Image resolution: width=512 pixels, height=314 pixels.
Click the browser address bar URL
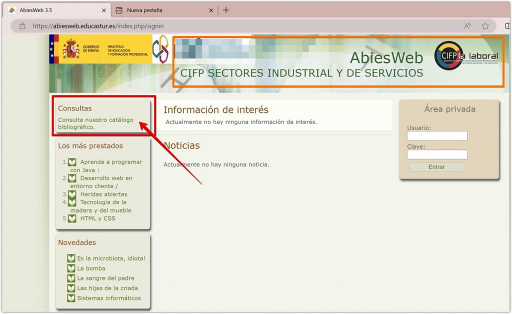(98, 26)
